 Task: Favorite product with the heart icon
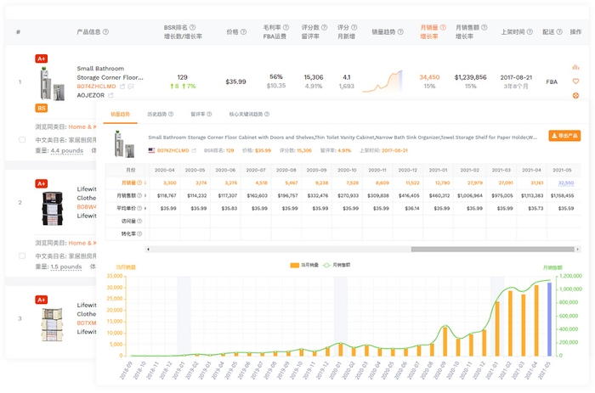[575, 81]
